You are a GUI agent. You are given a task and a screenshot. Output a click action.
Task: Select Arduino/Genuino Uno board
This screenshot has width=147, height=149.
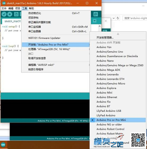[x=118, y=52]
